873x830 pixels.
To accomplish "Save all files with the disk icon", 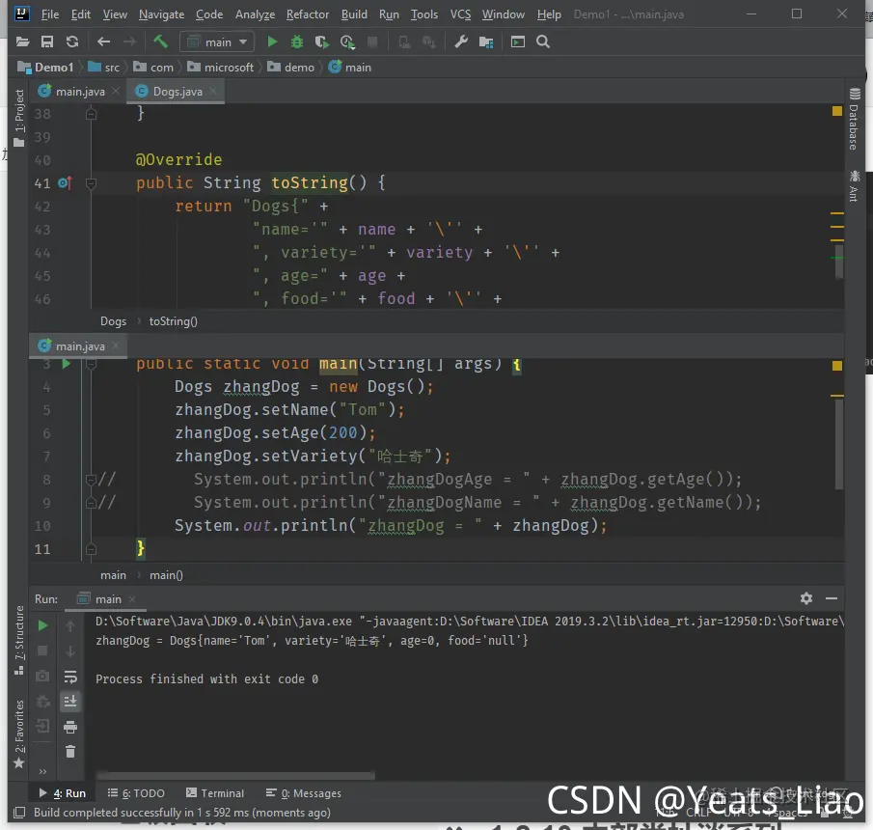I will 47,41.
